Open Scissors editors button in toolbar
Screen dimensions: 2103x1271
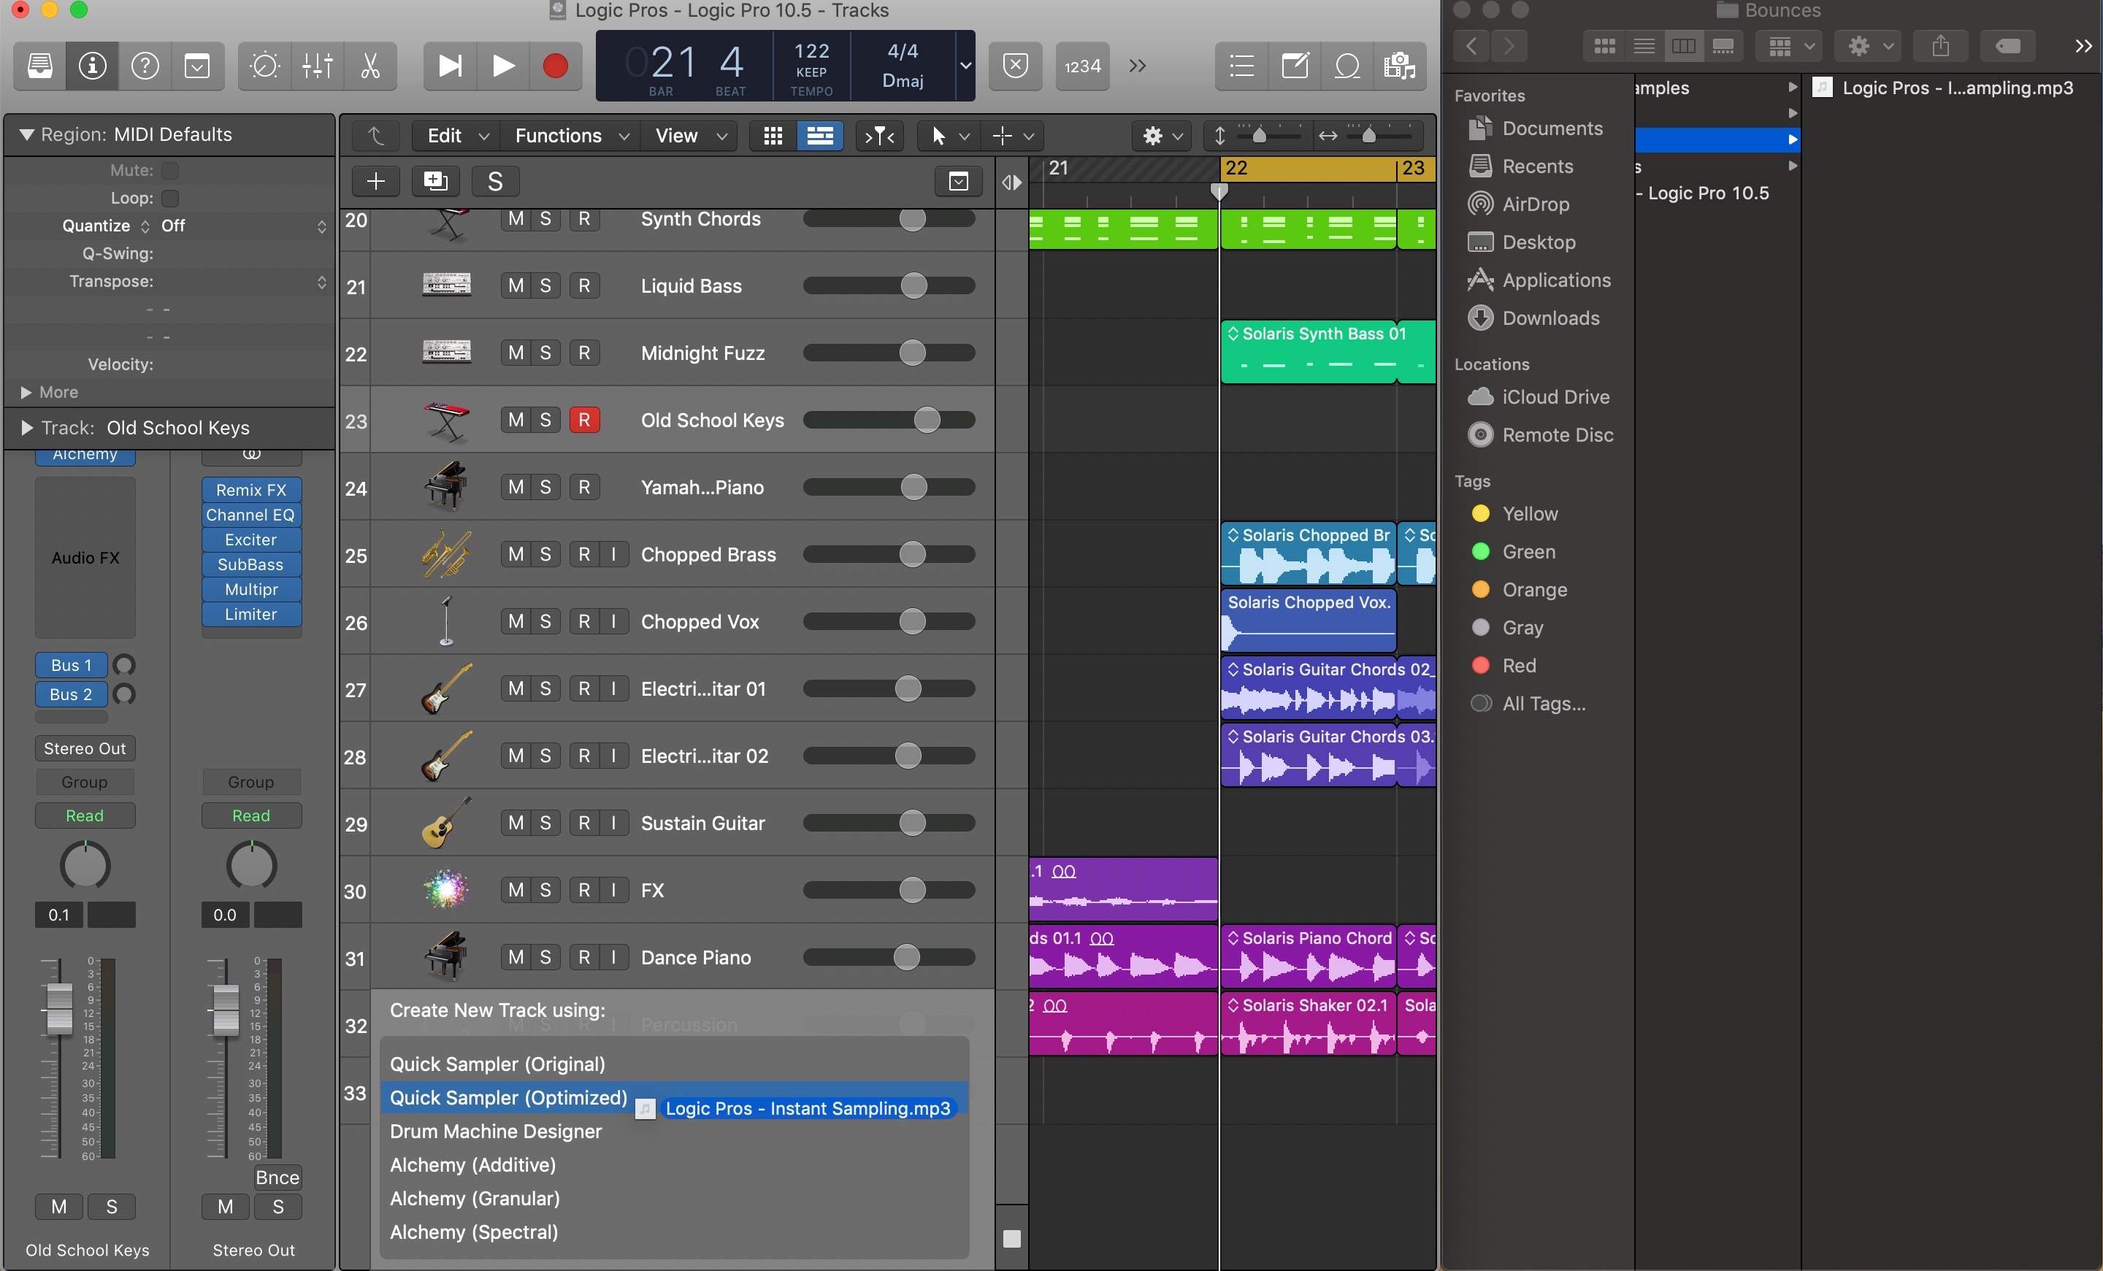tap(370, 66)
